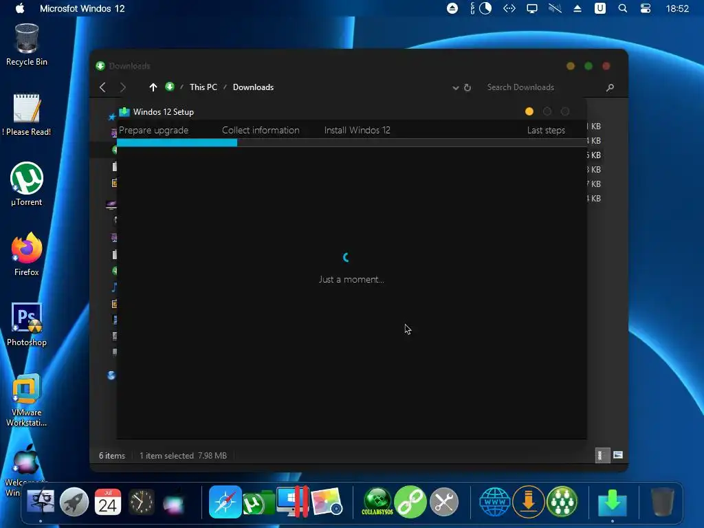This screenshot has width=704, height=528.
Task: Click the Windos 12 Setup title icon
Action: [x=124, y=112]
